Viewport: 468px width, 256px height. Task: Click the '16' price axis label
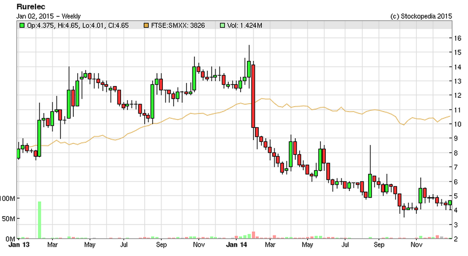[458, 38]
